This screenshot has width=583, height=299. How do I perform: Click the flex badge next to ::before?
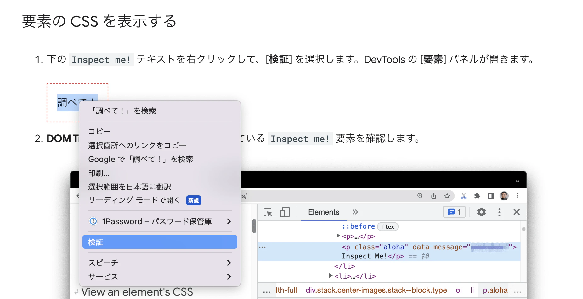[388, 226]
